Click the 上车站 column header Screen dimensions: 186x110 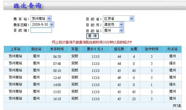pyautogui.click(x=16, y=49)
